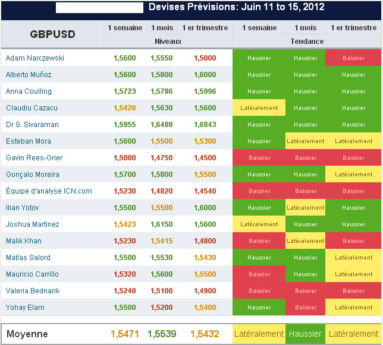Viewport: 383px width, 345px height.
Task: Open Ilian Yotov analyst link
Action: click(22, 208)
